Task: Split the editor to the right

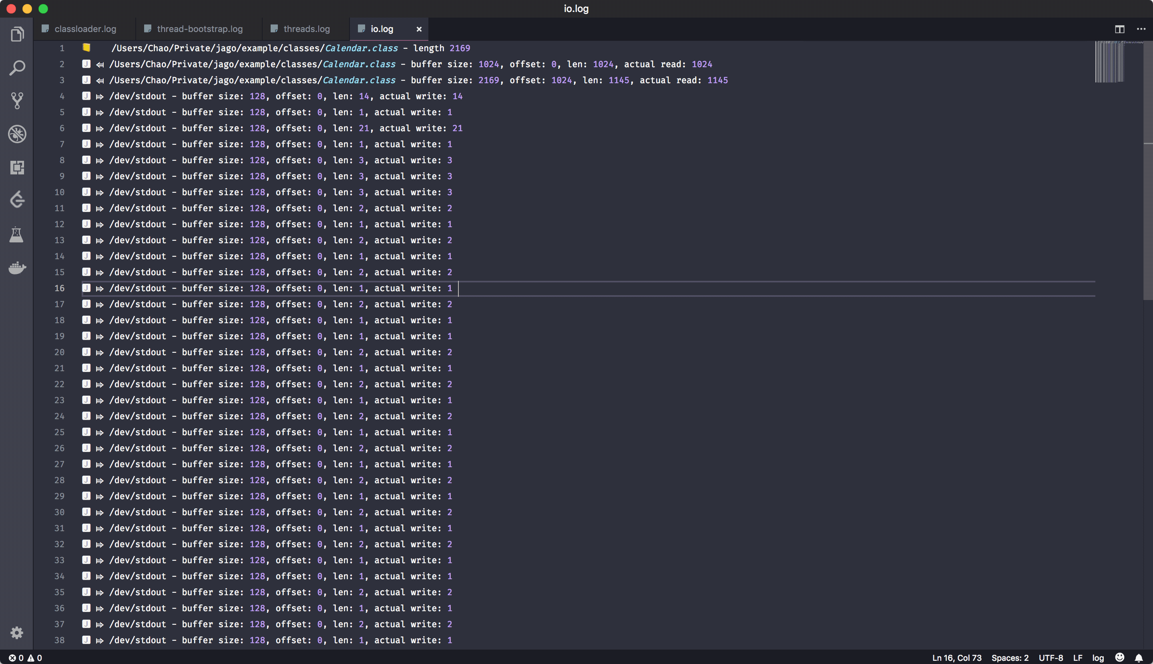Action: click(x=1119, y=29)
